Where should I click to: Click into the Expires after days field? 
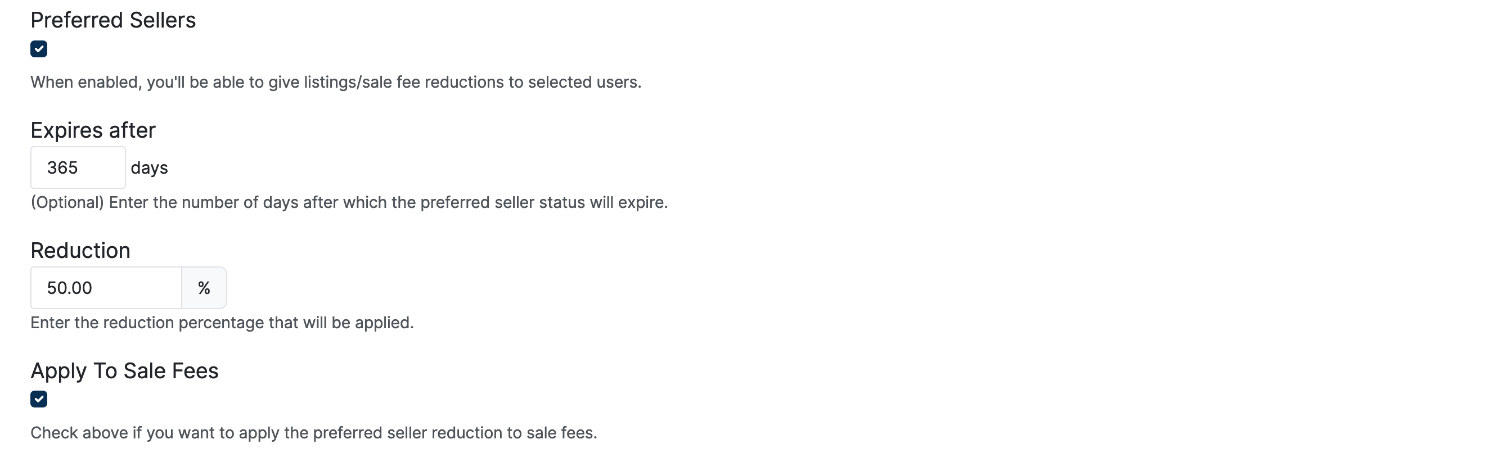(x=78, y=167)
